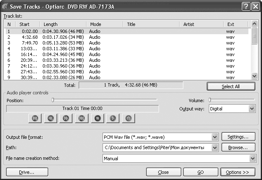Click the Title column header
The width and height of the screenshot is (262, 180).
152,24
